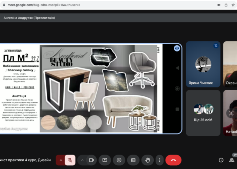This screenshot has width=237, height=169.
Task: Open the three-dot more options menu
Action: [x=159, y=160]
